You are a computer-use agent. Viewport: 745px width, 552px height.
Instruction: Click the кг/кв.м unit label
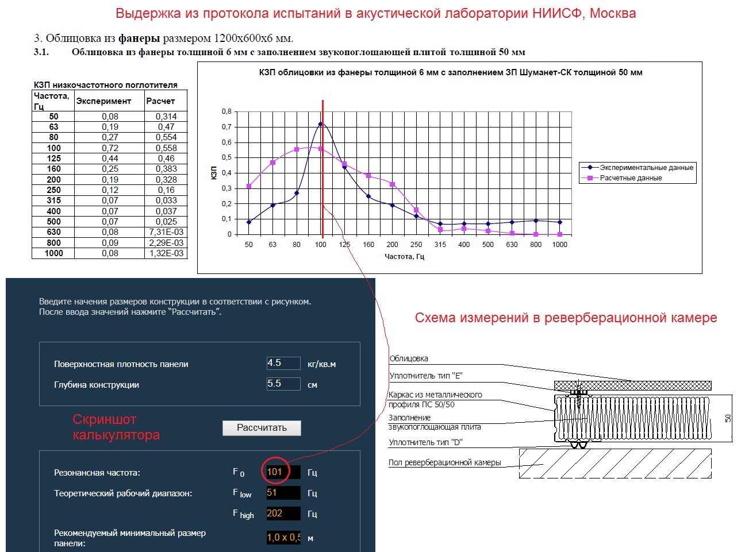click(x=322, y=364)
